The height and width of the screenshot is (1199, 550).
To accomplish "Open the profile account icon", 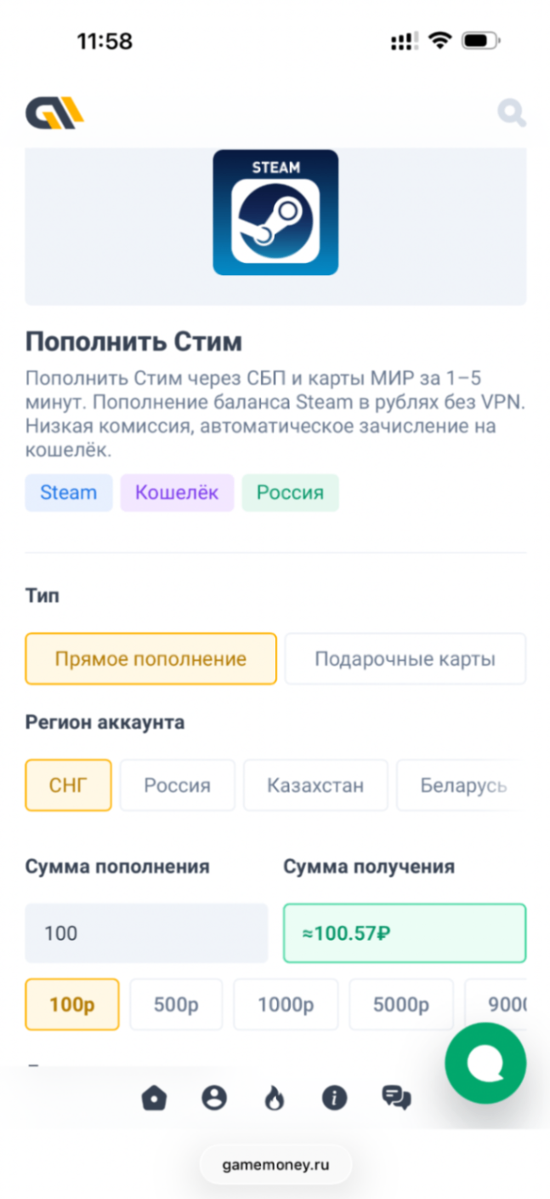I will tap(214, 1099).
